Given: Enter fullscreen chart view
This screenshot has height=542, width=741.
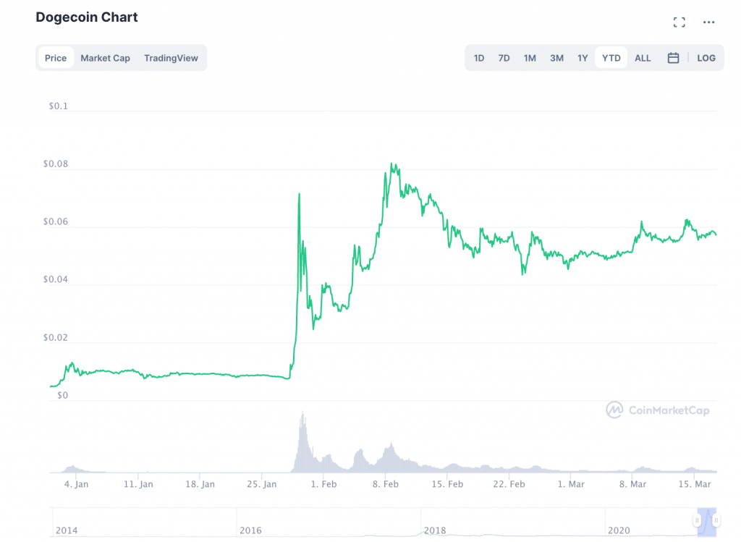Looking at the screenshot, I should [x=679, y=22].
